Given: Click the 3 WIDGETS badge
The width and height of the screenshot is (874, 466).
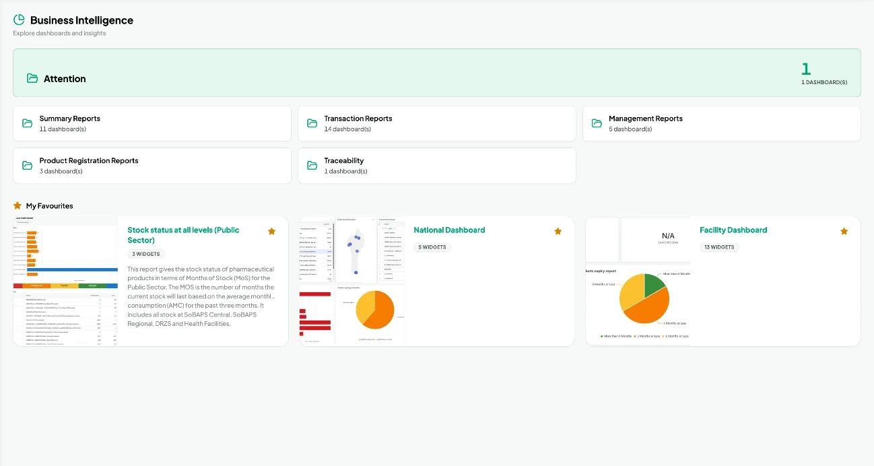Looking at the screenshot, I should coord(146,254).
